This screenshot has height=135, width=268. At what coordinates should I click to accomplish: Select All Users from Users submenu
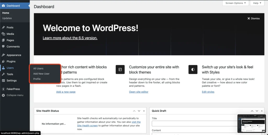pos(38,68)
